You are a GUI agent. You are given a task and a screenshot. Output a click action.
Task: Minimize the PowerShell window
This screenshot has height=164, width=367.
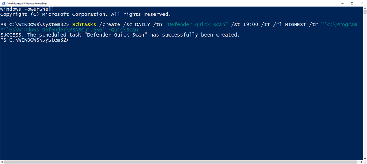(x=341, y=4)
